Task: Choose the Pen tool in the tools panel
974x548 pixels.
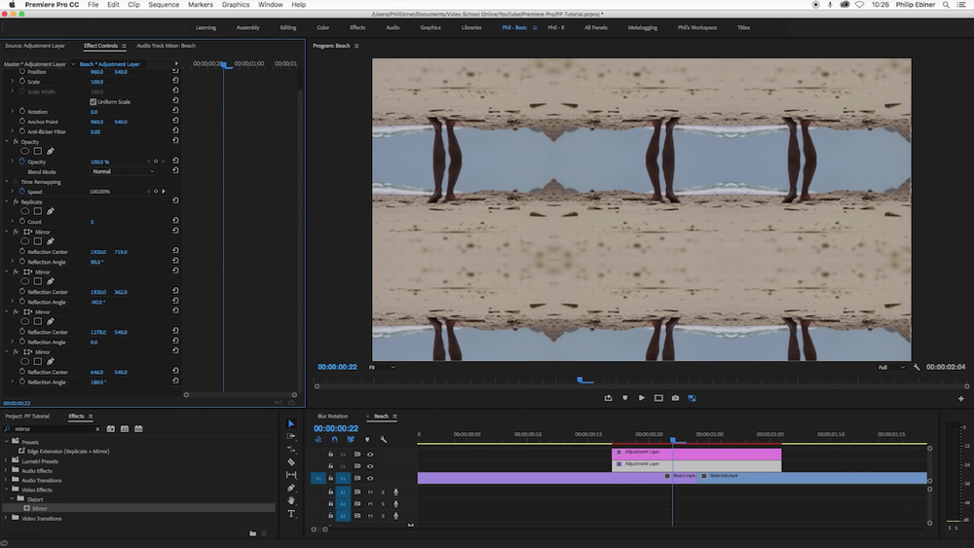Action: (291, 488)
